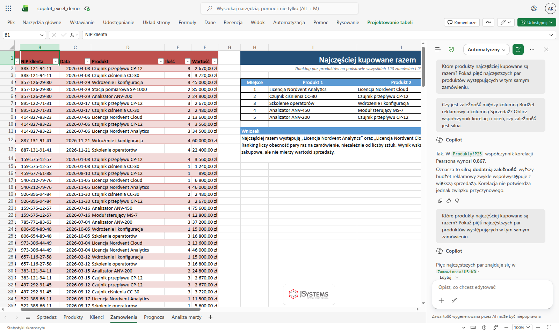
Task: Check the cloud save status icon
Action: 87,8
